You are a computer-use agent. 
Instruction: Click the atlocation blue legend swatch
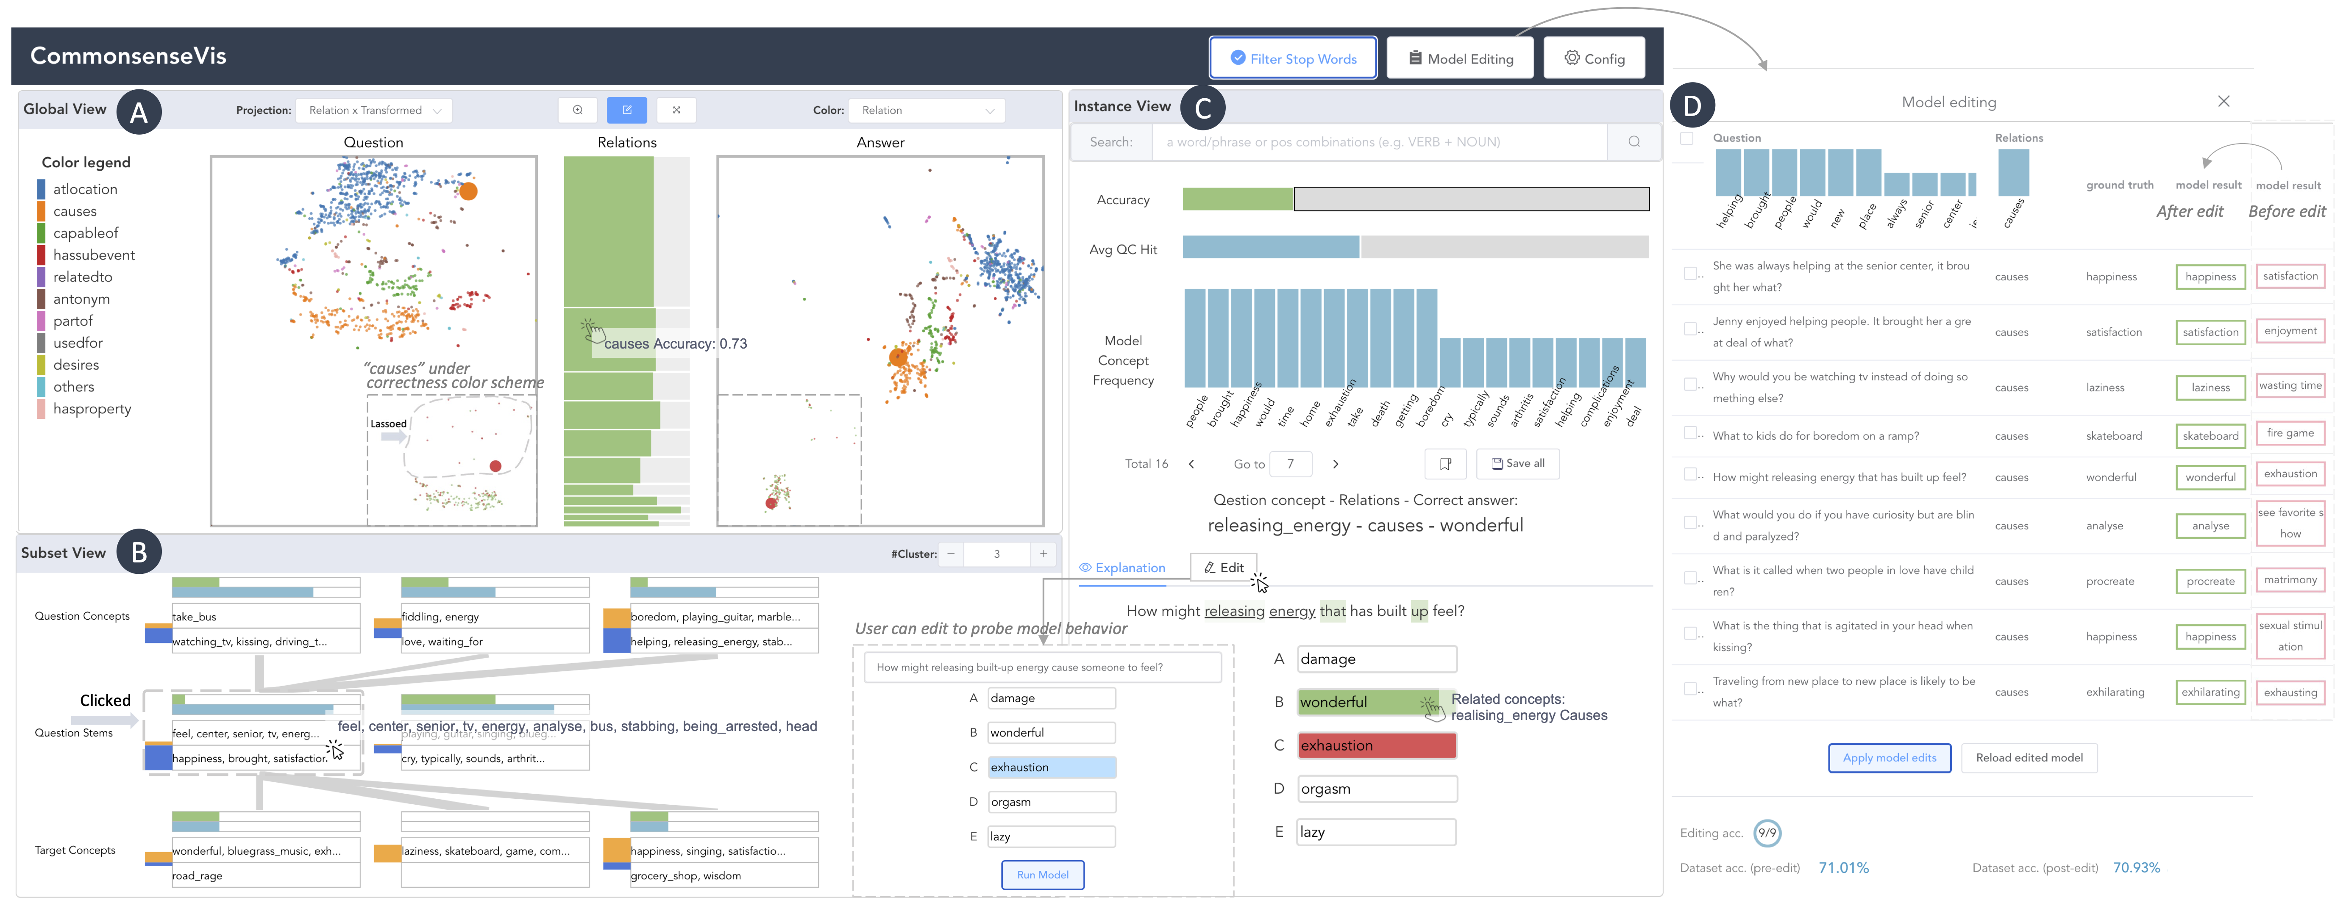[41, 189]
